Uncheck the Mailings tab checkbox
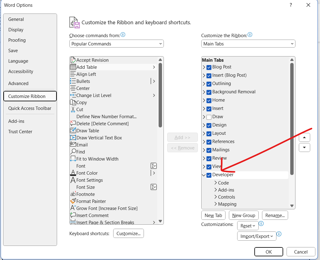320x260 pixels. click(x=209, y=150)
